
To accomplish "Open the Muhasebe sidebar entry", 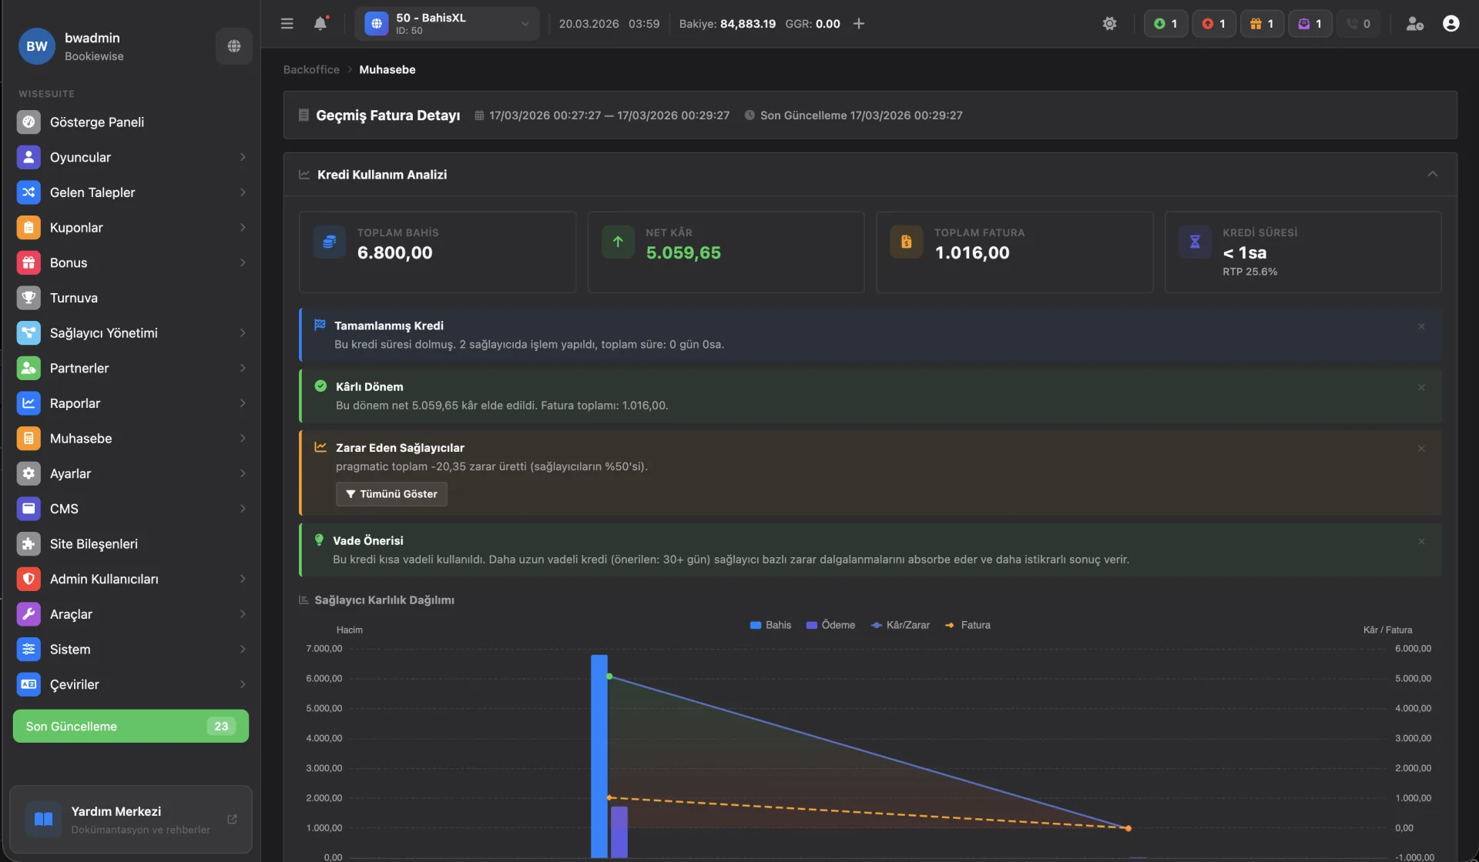I will (81, 438).
